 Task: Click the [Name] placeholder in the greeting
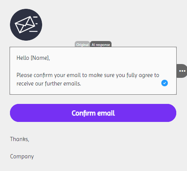coord(40,58)
